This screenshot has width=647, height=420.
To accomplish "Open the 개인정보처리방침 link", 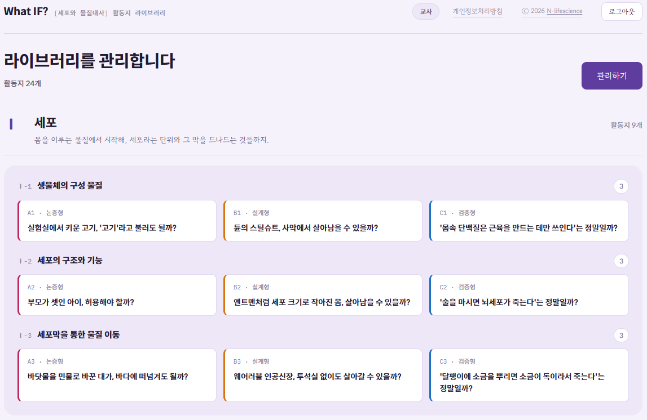I will tap(477, 11).
